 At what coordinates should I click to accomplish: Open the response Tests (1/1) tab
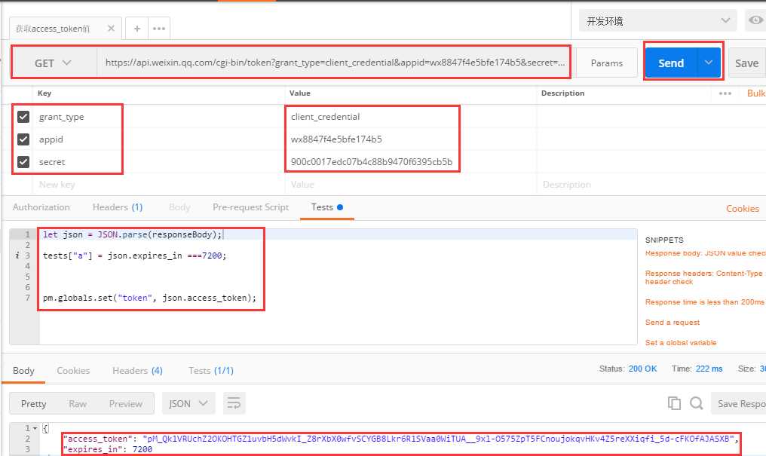pyautogui.click(x=211, y=371)
